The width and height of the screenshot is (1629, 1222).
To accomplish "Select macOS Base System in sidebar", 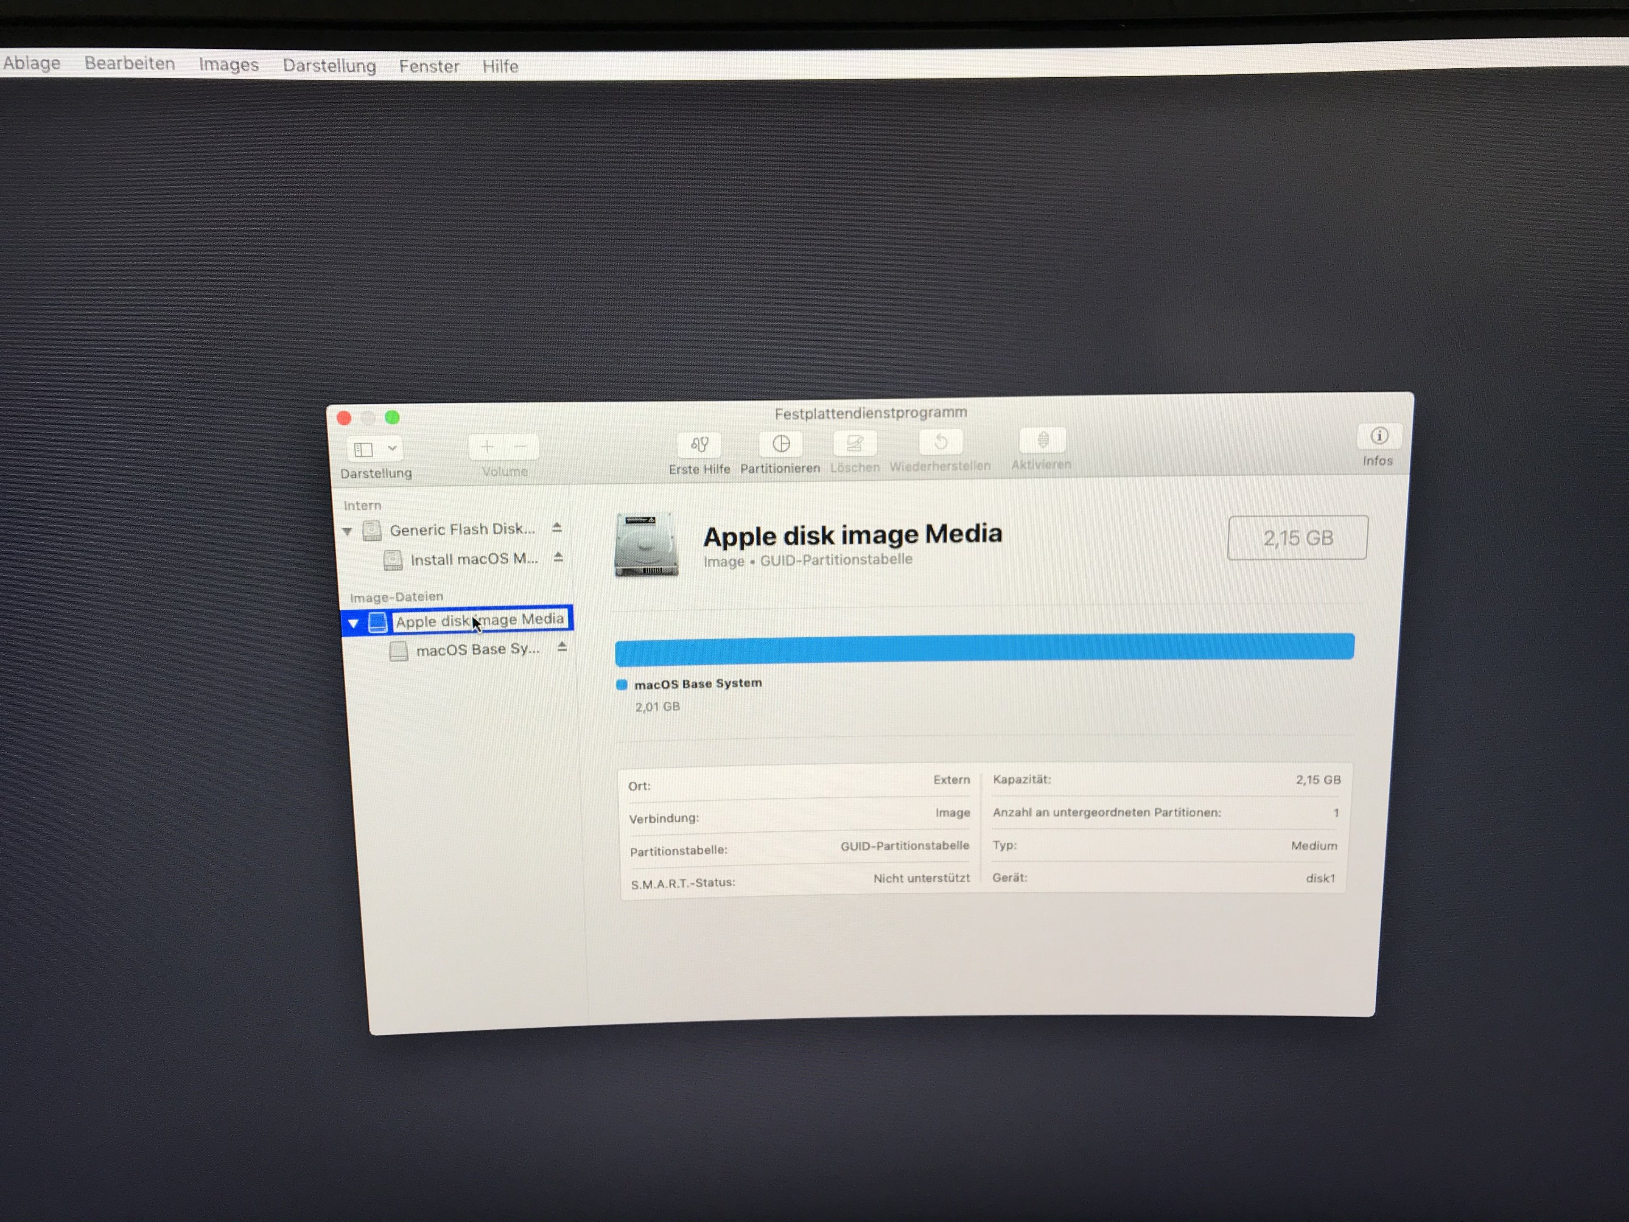I will (476, 650).
